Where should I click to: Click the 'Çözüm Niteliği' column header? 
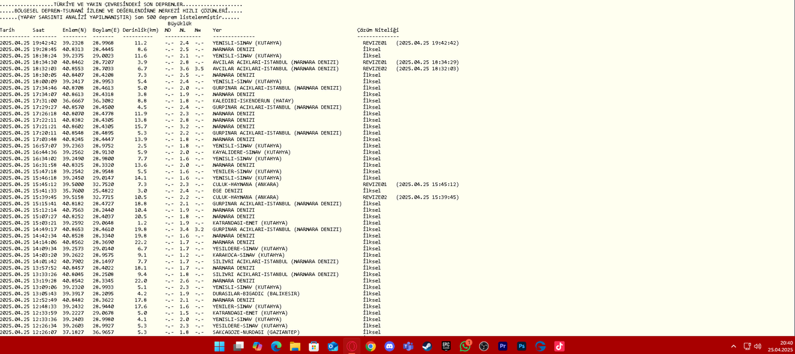(378, 30)
